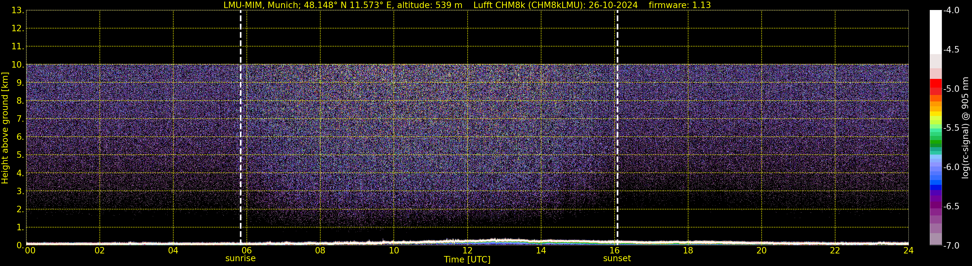Pick the dark blue band in the colorbar

pyautogui.click(x=935, y=187)
